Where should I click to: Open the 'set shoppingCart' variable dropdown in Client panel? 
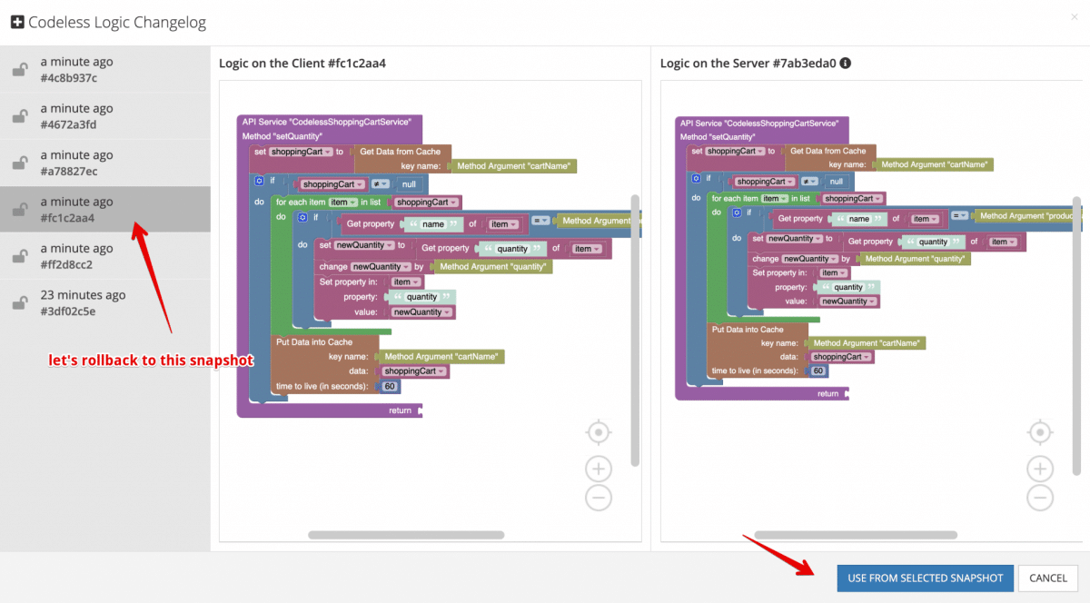300,152
